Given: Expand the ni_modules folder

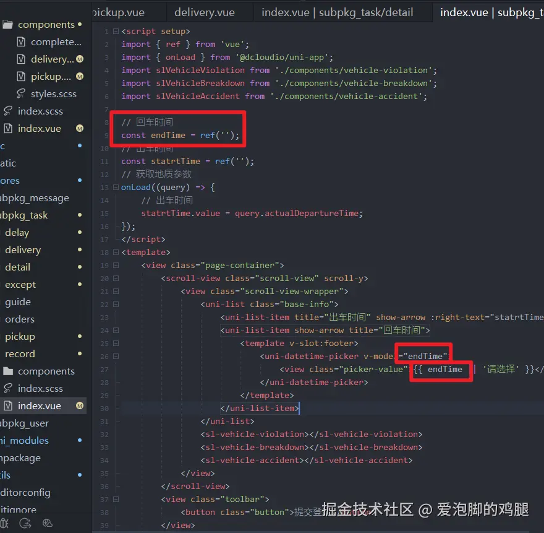Looking at the screenshot, I should coord(24,441).
